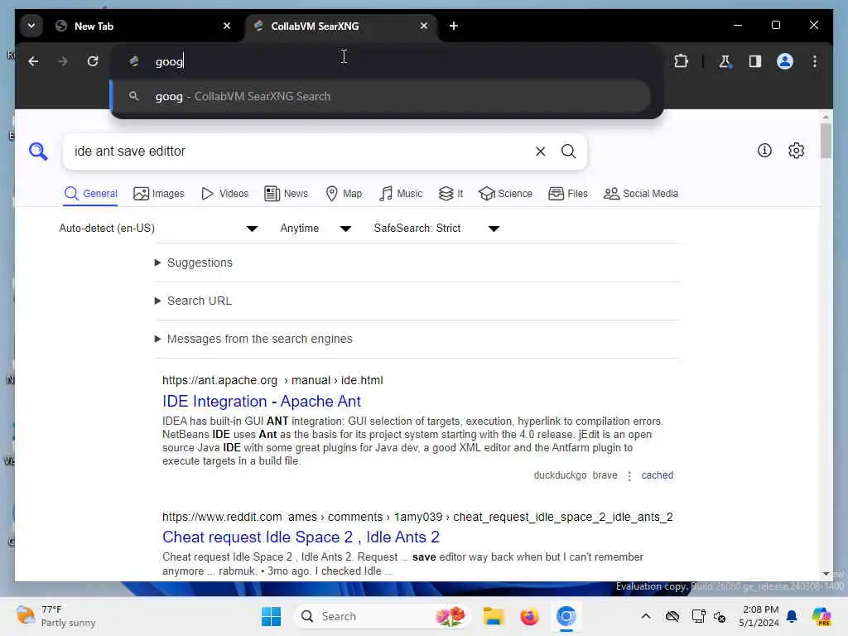848x636 pixels.
Task: Close the New Tab tab
Action: [x=227, y=26]
